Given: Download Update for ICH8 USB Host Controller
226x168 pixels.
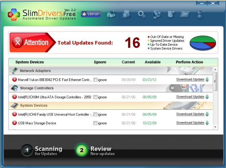Looking at the screenshot, I should click(190, 114).
